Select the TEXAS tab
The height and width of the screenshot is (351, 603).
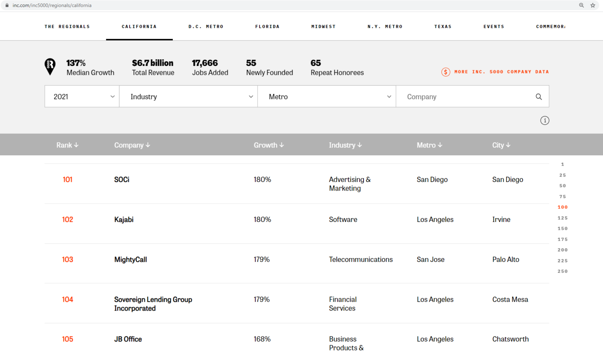coord(443,26)
